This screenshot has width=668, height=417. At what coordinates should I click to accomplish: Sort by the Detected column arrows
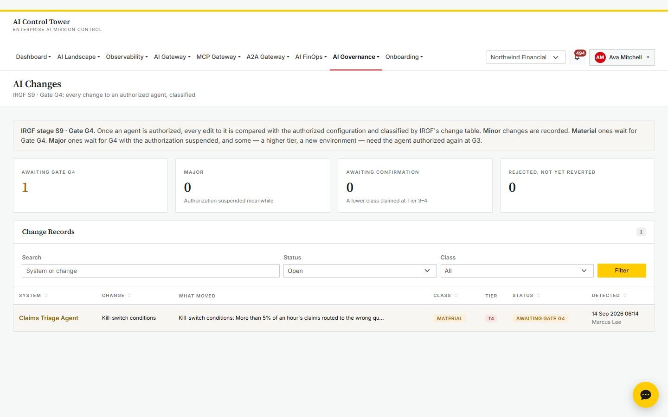coord(625,296)
